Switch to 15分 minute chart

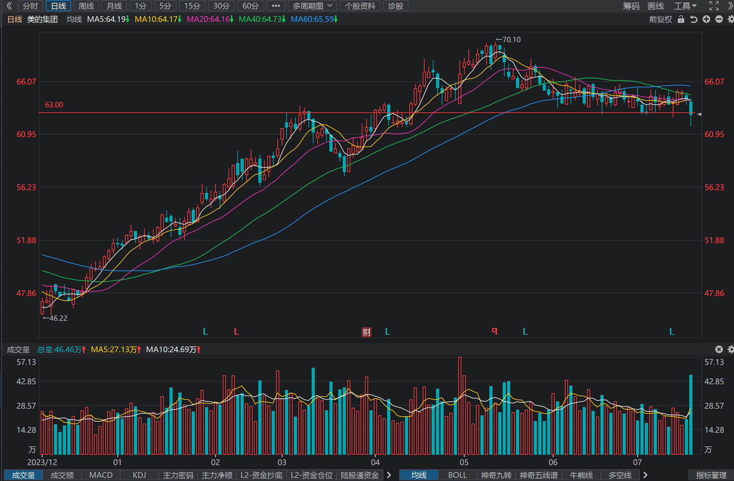point(192,6)
